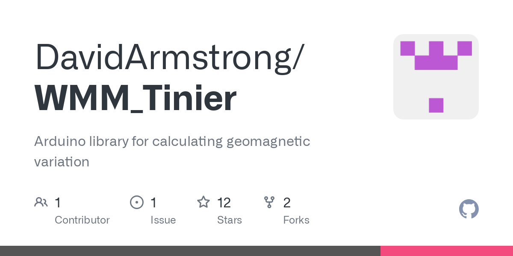Click the pink language bar segment
The height and width of the screenshot is (256, 513).
click(x=447, y=251)
